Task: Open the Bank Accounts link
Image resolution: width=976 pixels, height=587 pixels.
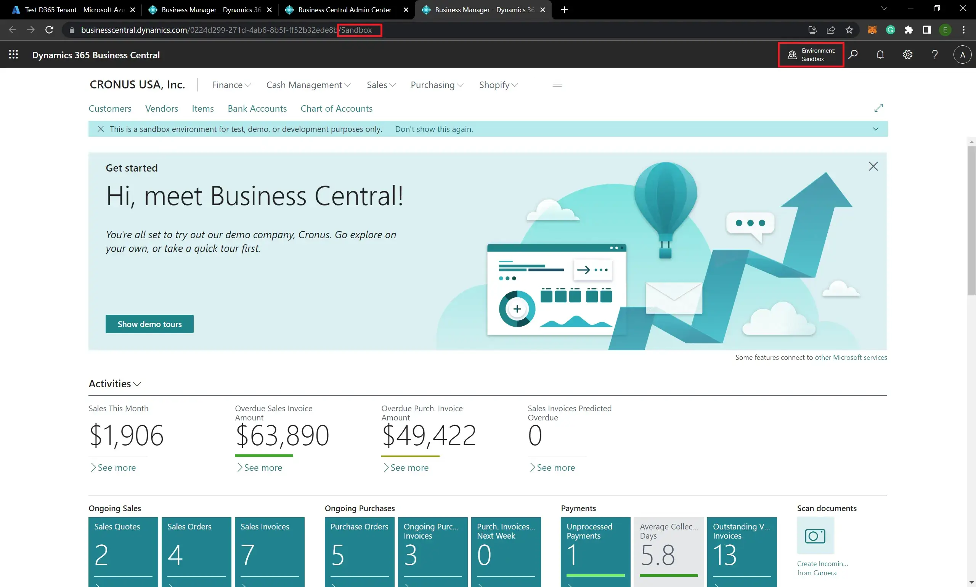Action: click(257, 108)
